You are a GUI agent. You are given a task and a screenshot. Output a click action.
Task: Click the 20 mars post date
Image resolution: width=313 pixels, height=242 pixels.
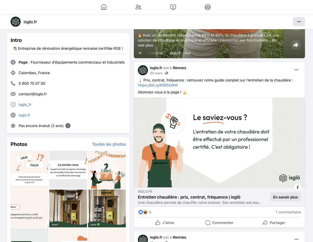pos(156,73)
